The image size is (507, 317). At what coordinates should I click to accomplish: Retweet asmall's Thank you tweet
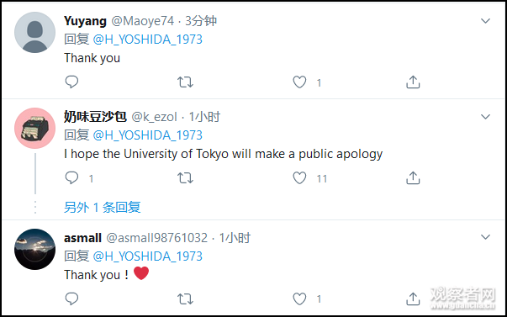[x=185, y=299]
